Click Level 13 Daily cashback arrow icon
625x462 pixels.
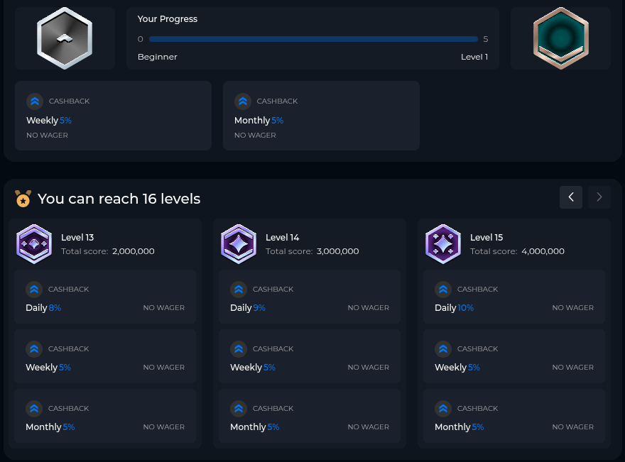[34, 290]
